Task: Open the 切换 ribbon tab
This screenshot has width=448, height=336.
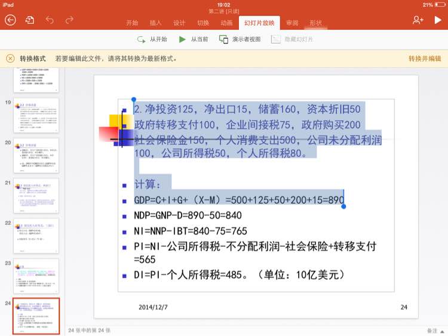Action: click(x=203, y=23)
